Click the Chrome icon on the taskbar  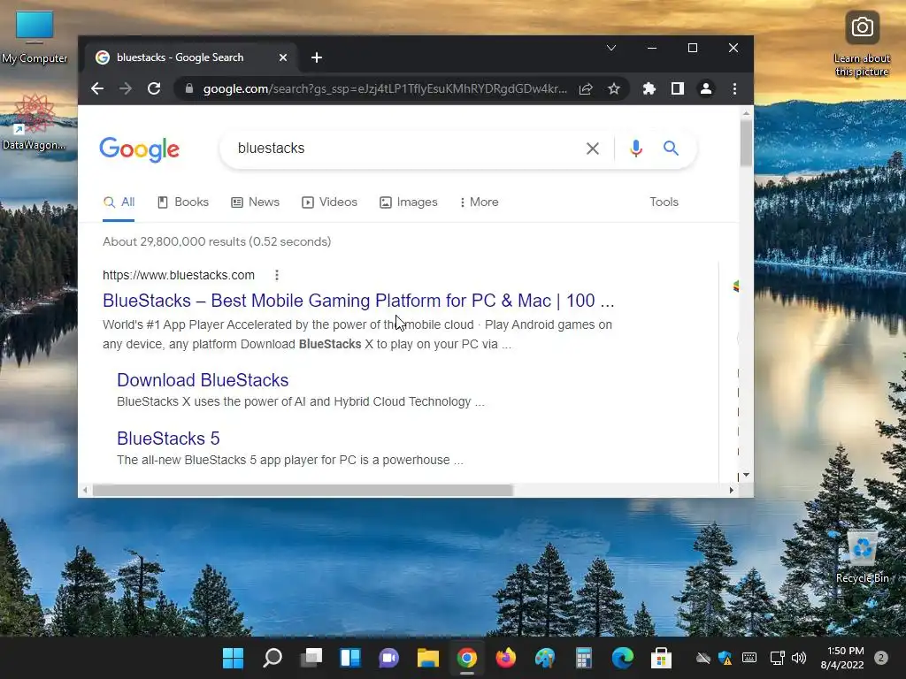pos(467,658)
